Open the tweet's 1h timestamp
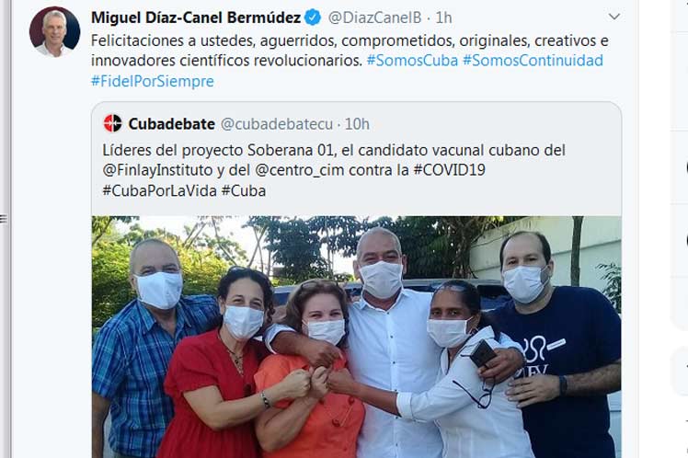The image size is (688, 458). click(x=443, y=17)
